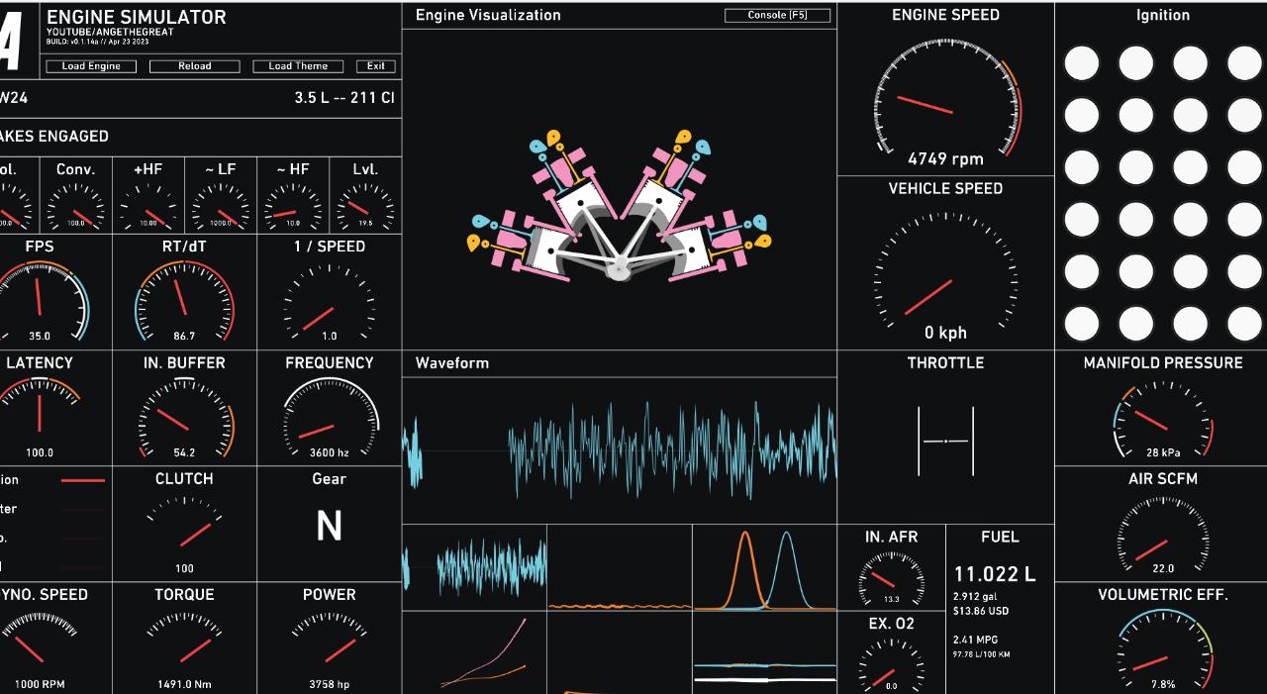1267x694 pixels.
Task: Click the Gear indicator showing N
Action: 329,528
